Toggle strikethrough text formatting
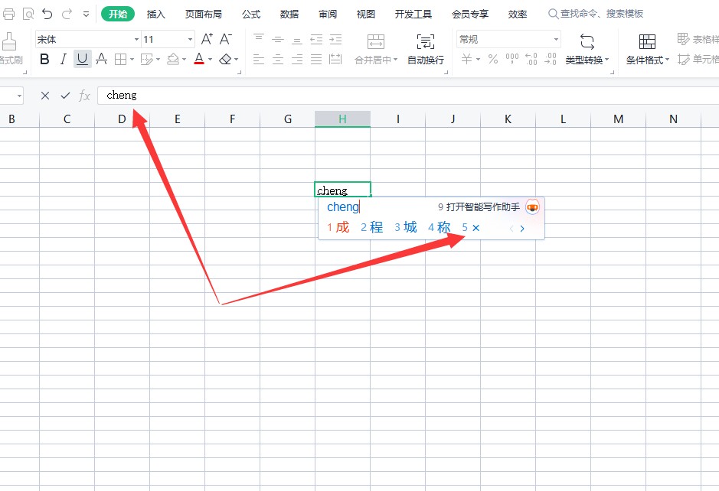Viewport: 719px width, 491px height. click(x=101, y=59)
